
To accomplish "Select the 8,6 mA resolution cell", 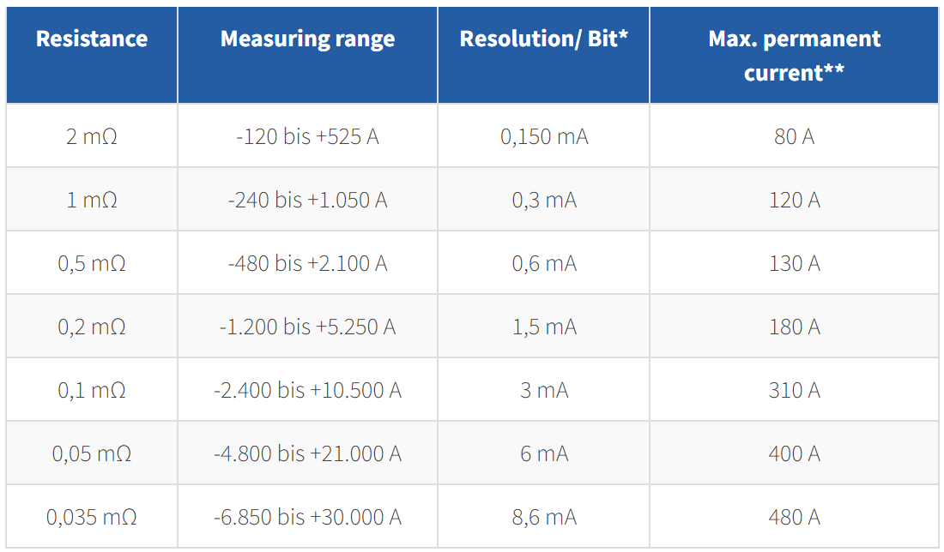I will [543, 517].
